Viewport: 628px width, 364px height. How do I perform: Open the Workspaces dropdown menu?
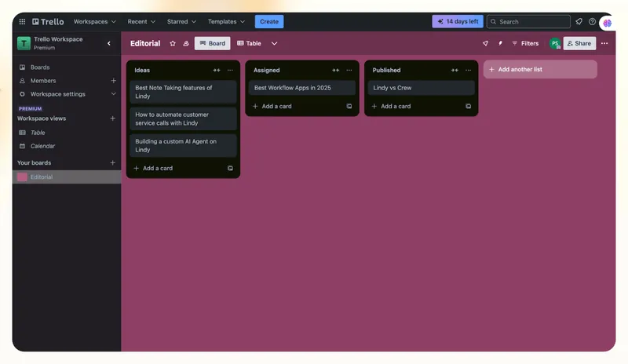[94, 22]
